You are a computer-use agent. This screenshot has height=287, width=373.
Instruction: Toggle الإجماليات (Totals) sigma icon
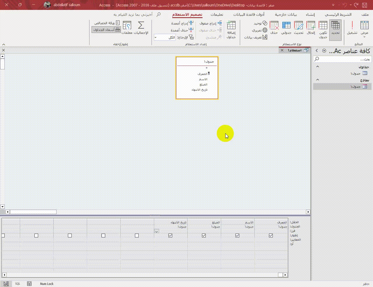[x=141, y=28]
